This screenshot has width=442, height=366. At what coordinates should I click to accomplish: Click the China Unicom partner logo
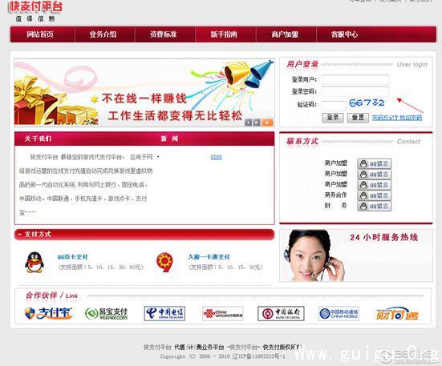coord(223,313)
